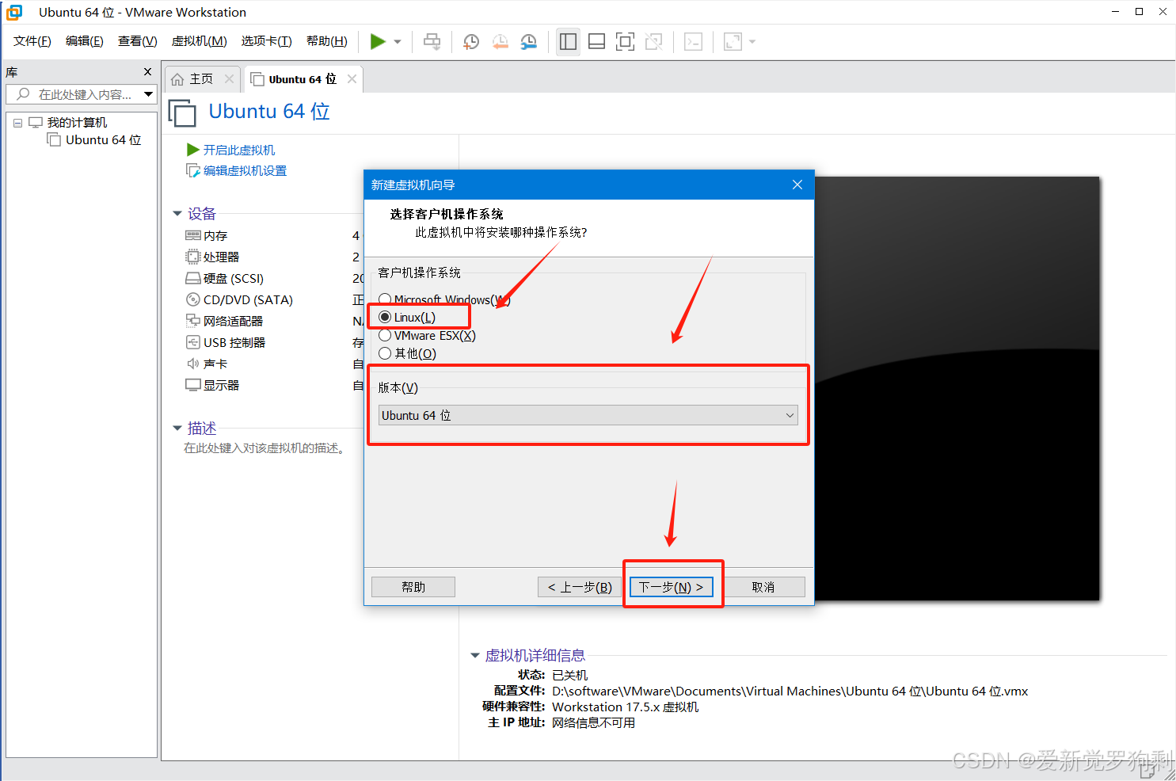The image size is (1176, 781).
Task: Click the 处理器 device icon
Action: tap(193, 257)
